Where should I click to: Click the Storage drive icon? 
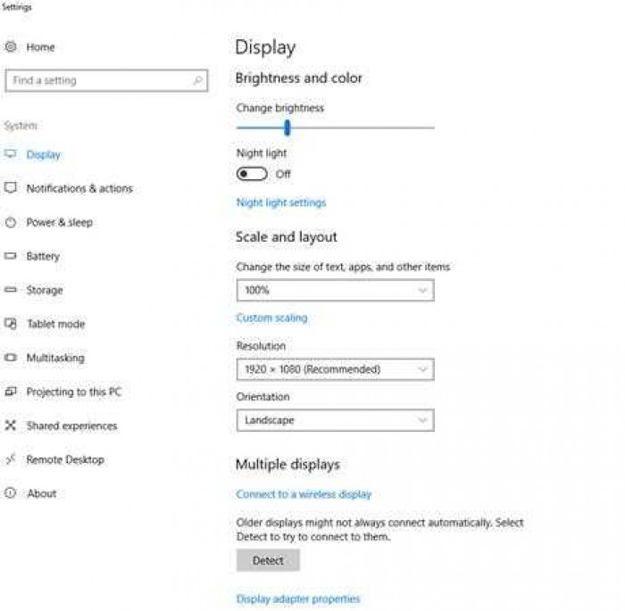[x=11, y=290]
